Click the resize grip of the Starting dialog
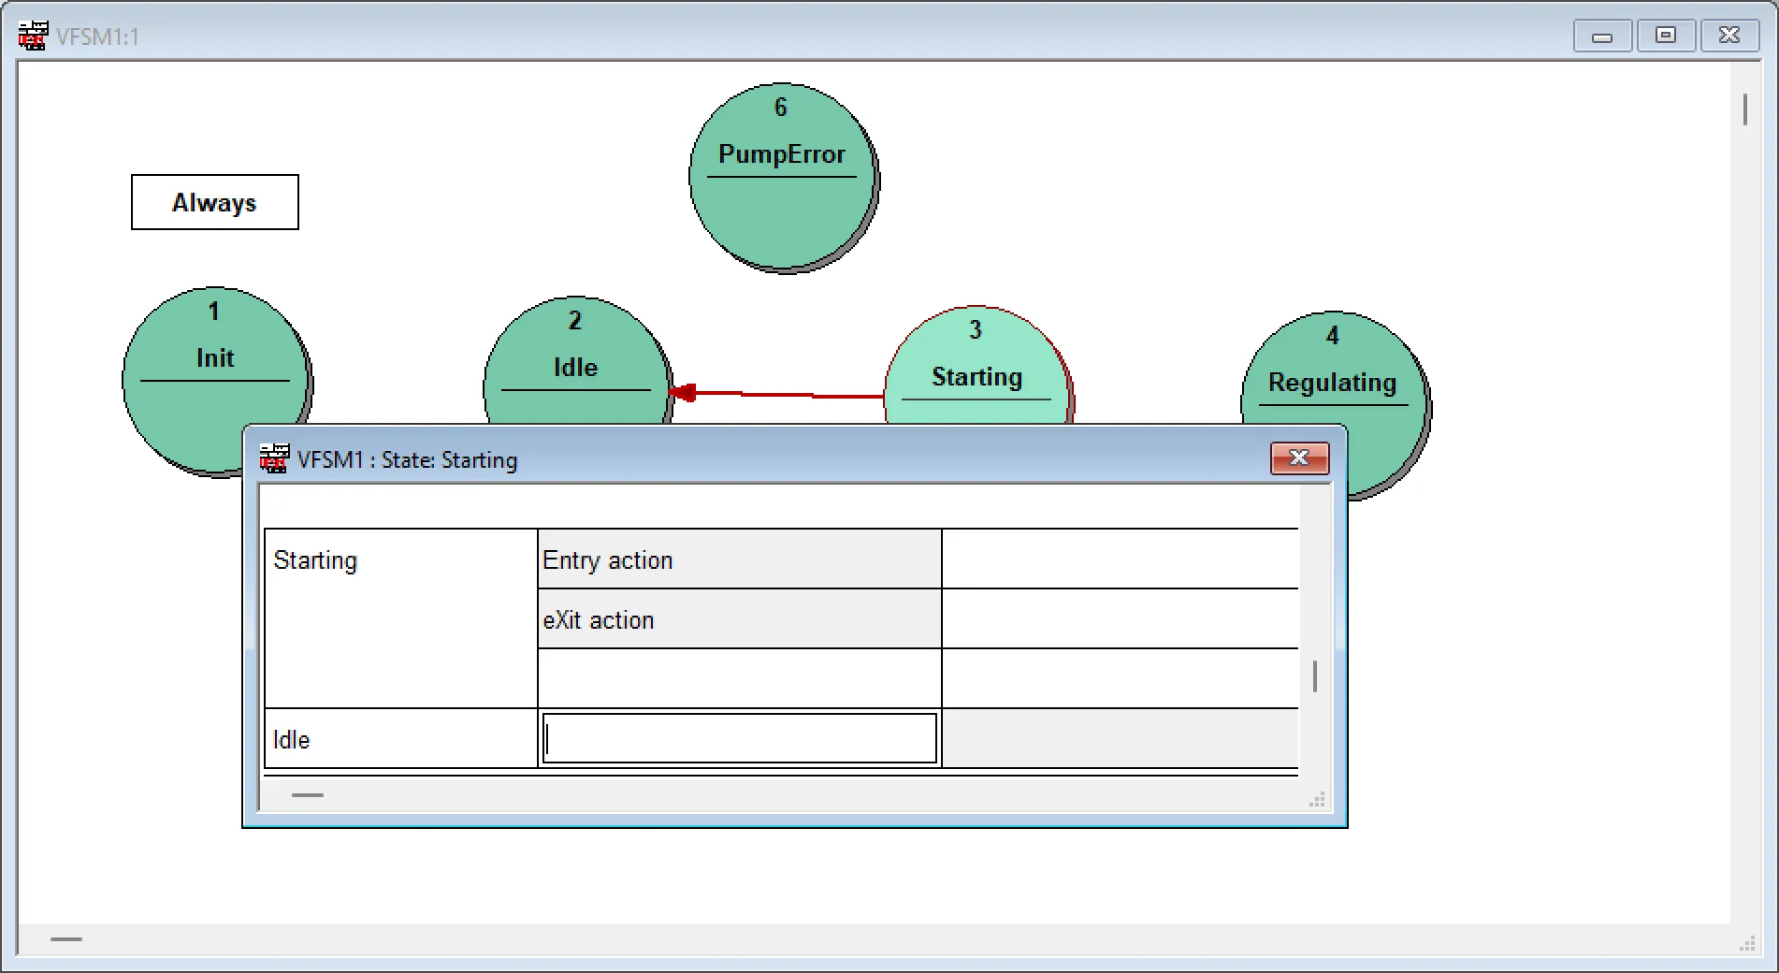Image resolution: width=1779 pixels, height=973 pixels. click(x=1317, y=800)
